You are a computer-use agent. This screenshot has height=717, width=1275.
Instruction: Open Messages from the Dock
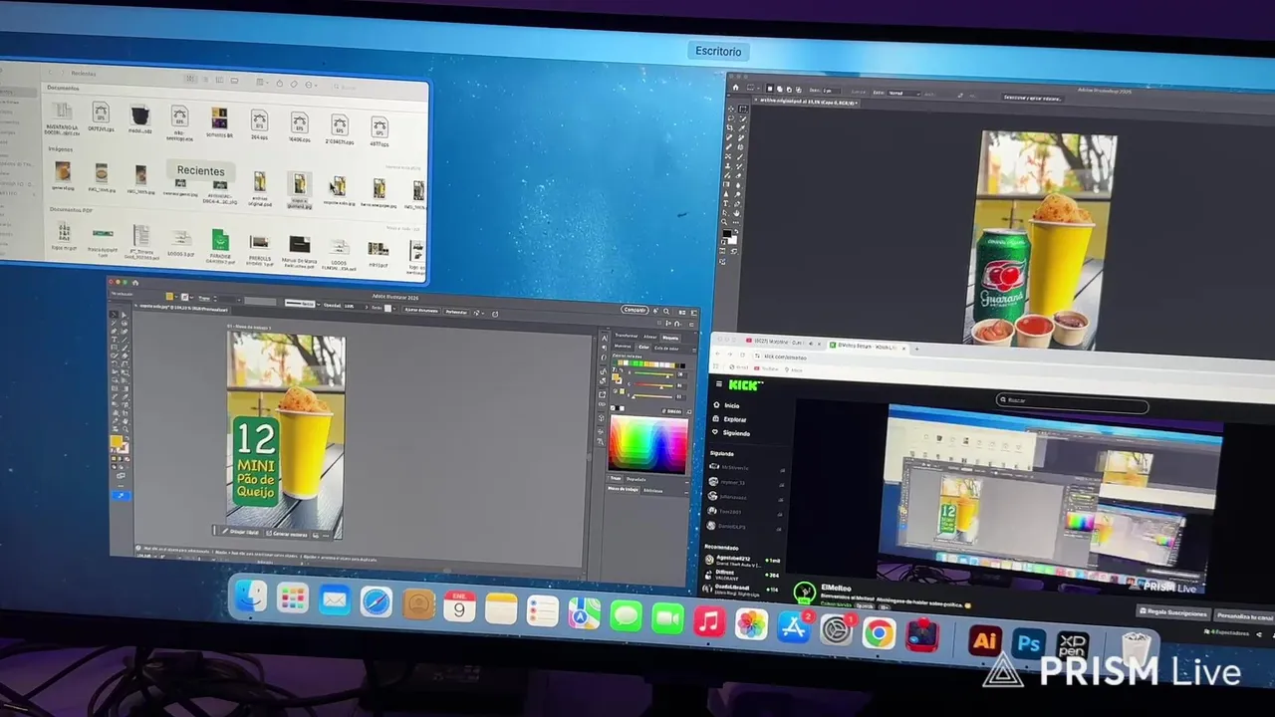626,616
